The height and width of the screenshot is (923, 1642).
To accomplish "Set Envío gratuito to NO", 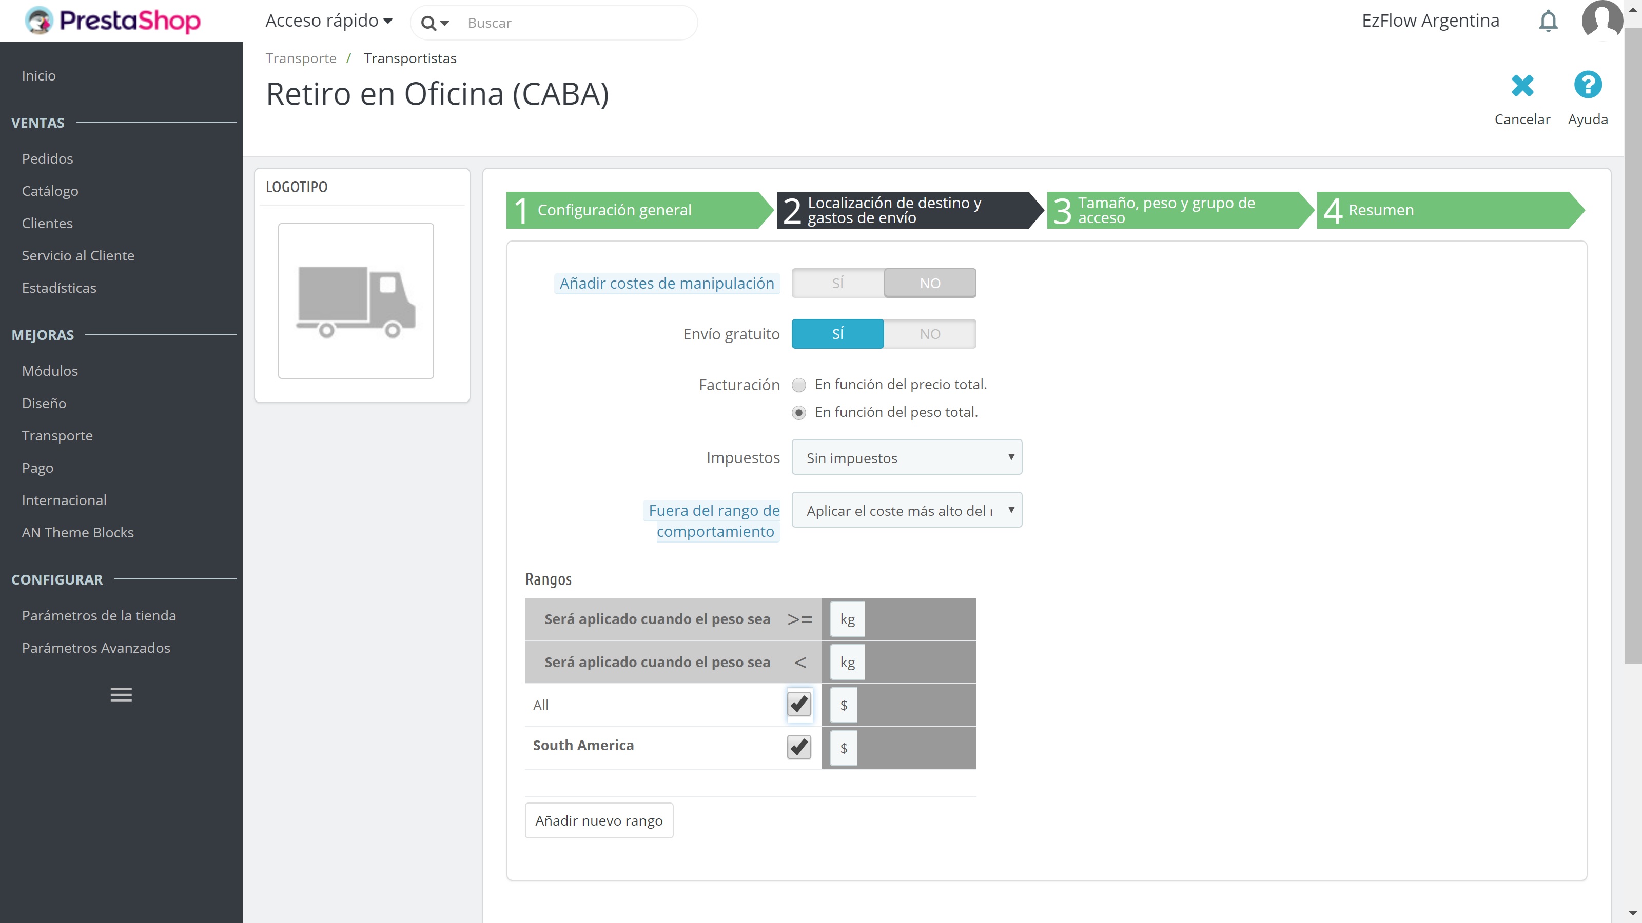I will tap(929, 334).
